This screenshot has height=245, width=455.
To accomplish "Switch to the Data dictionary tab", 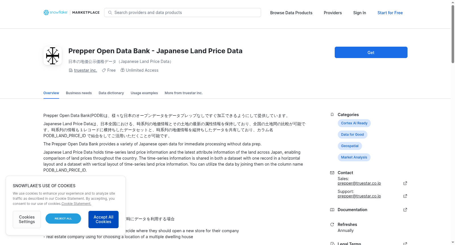I will (111, 93).
